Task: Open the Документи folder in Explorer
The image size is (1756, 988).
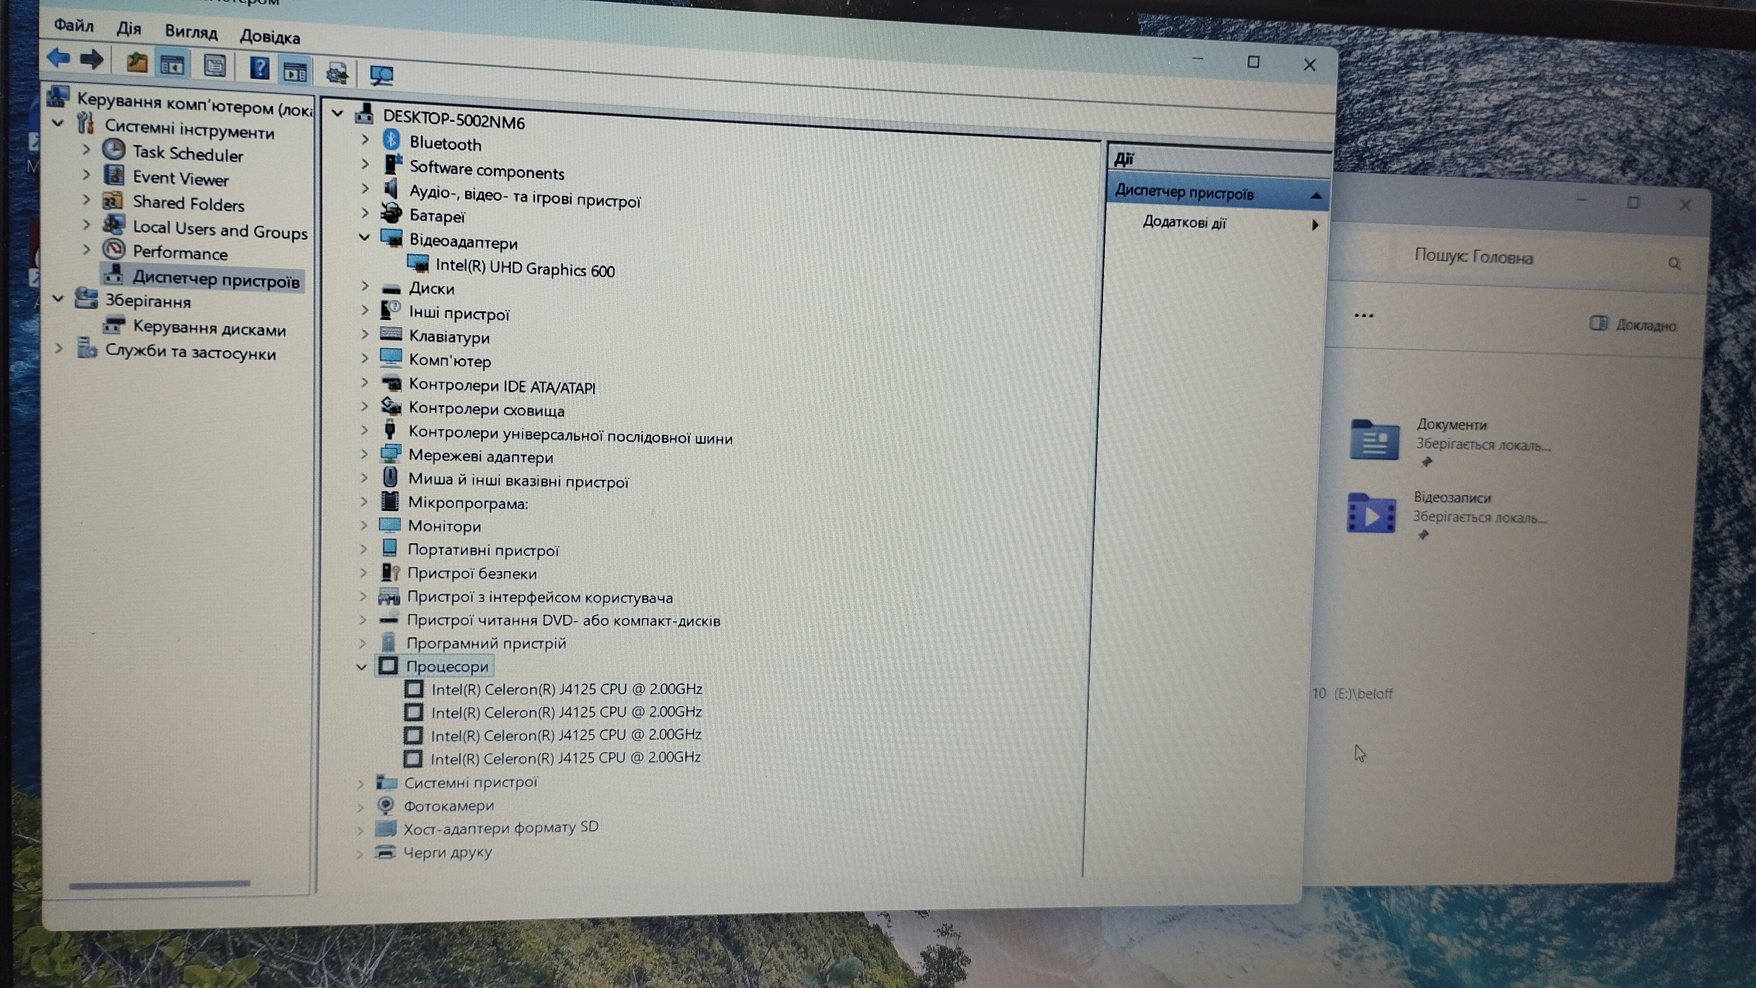Action: pyautogui.click(x=1374, y=439)
